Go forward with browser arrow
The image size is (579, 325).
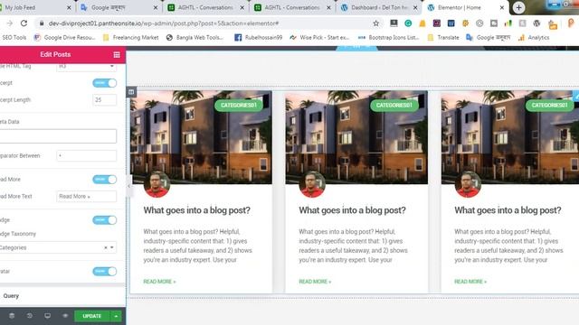click(9, 23)
